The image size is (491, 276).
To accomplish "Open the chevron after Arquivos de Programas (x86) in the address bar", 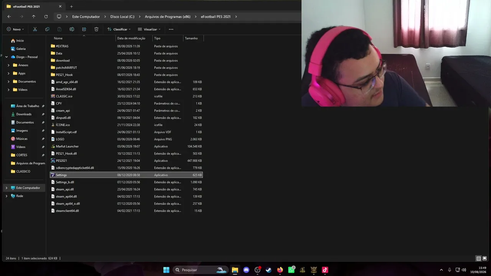I will point(196,16).
